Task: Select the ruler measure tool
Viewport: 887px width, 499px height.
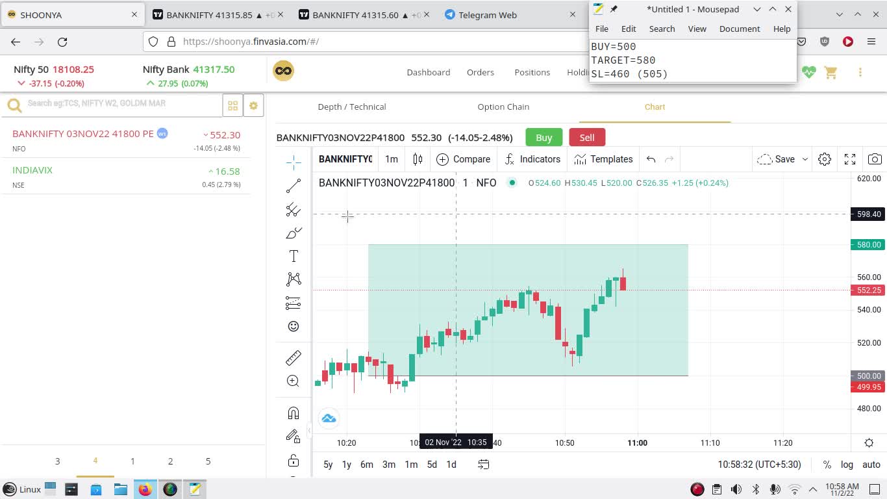Action: click(294, 358)
